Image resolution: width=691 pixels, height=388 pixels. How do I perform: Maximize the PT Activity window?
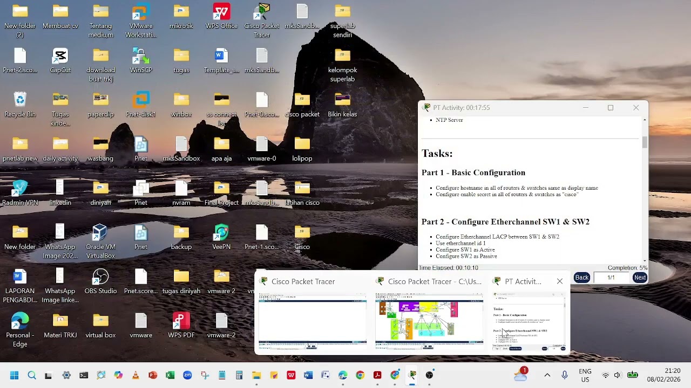click(x=611, y=108)
